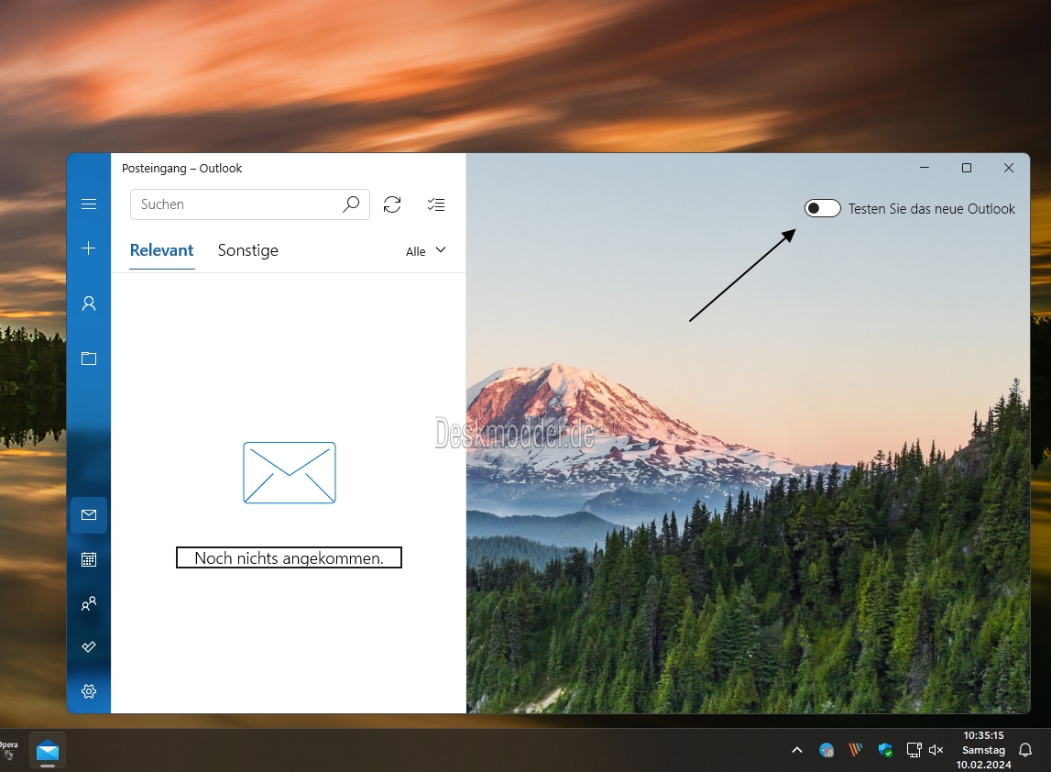Open the clock showing 10:35:15
This screenshot has width=1051, height=772.
pyautogui.click(x=983, y=750)
